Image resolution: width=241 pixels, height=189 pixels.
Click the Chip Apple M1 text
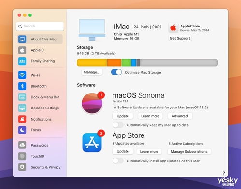point(127,34)
